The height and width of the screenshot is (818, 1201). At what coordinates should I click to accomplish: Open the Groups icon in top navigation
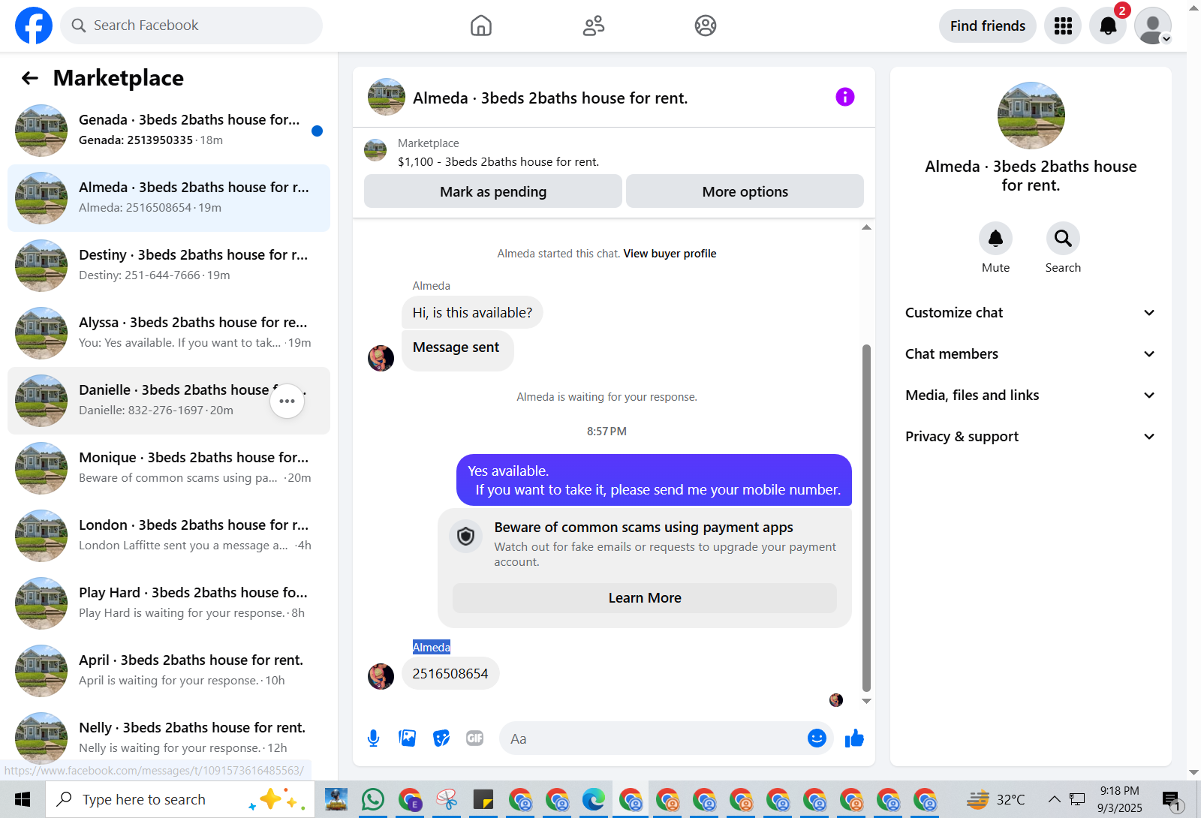coord(706,26)
